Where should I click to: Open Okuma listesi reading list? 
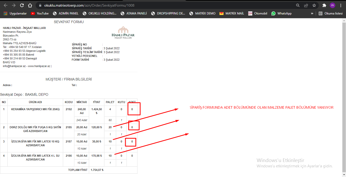[x=330, y=13]
